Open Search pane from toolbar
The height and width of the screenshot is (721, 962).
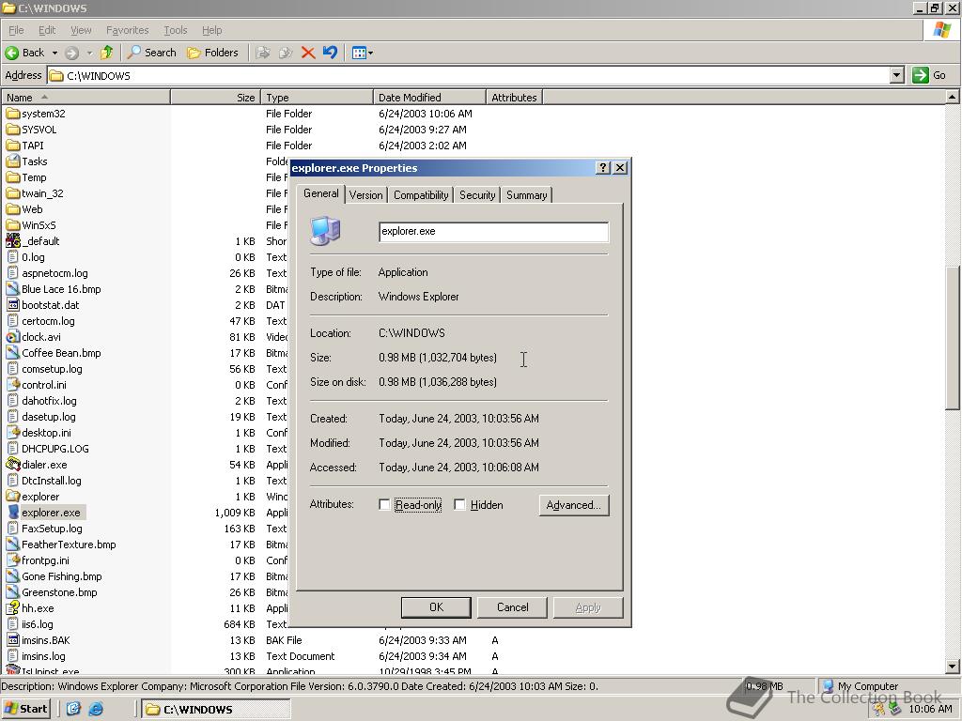[x=151, y=53]
